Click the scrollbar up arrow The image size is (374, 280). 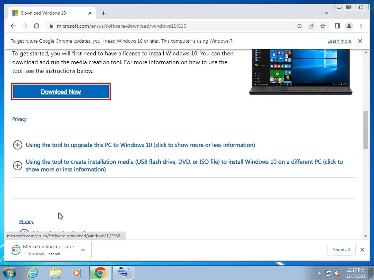(366, 52)
